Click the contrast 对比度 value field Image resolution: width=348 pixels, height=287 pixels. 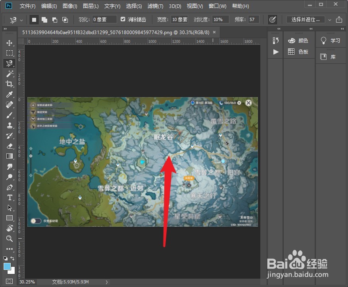point(220,19)
